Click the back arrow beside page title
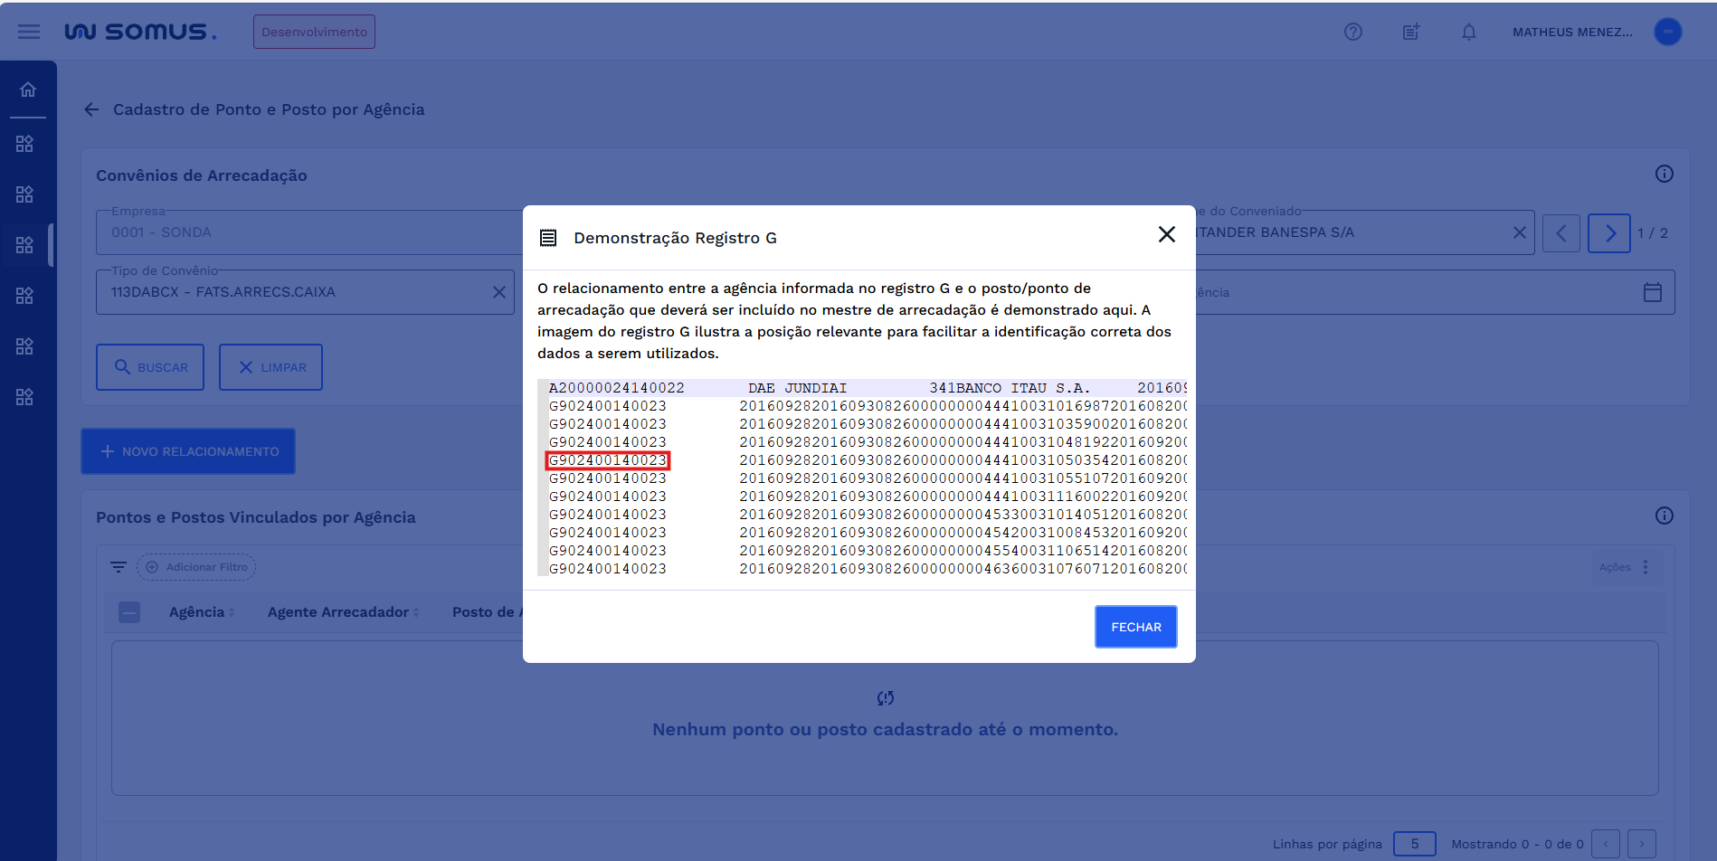1717x861 pixels. click(91, 109)
